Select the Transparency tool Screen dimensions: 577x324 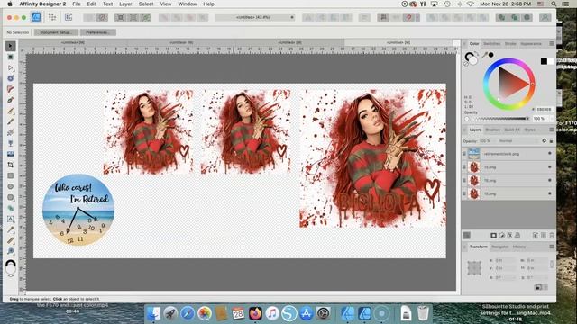pos(10,143)
